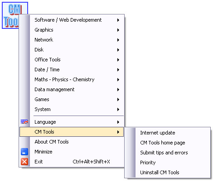Click arrow next to Games

[118, 99]
